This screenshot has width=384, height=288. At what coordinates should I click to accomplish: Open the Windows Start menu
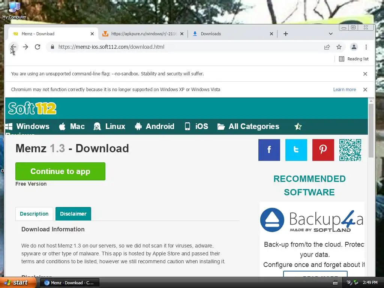[18, 283]
